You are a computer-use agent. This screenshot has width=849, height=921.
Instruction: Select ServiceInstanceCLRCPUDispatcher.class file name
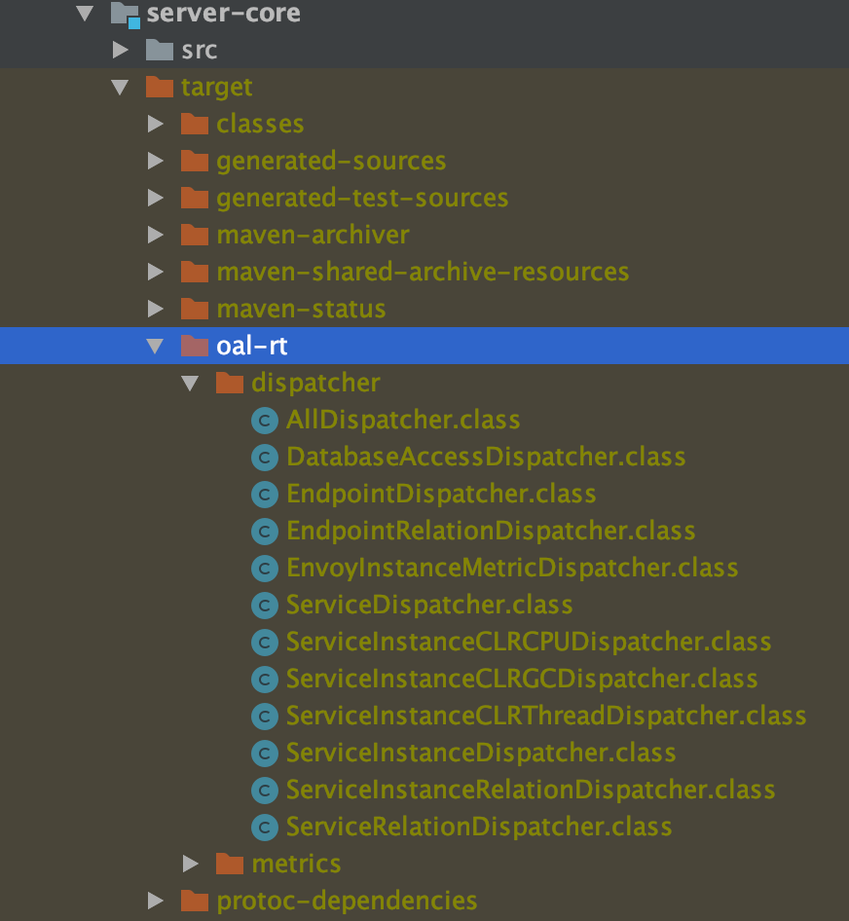tap(529, 643)
